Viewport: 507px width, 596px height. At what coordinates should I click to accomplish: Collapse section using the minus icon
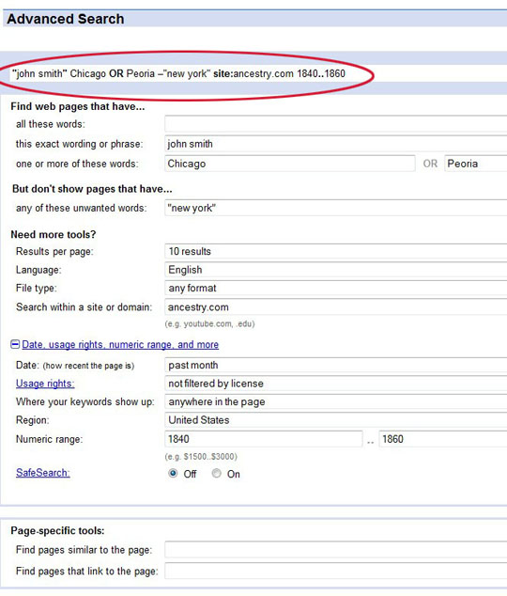15,344
